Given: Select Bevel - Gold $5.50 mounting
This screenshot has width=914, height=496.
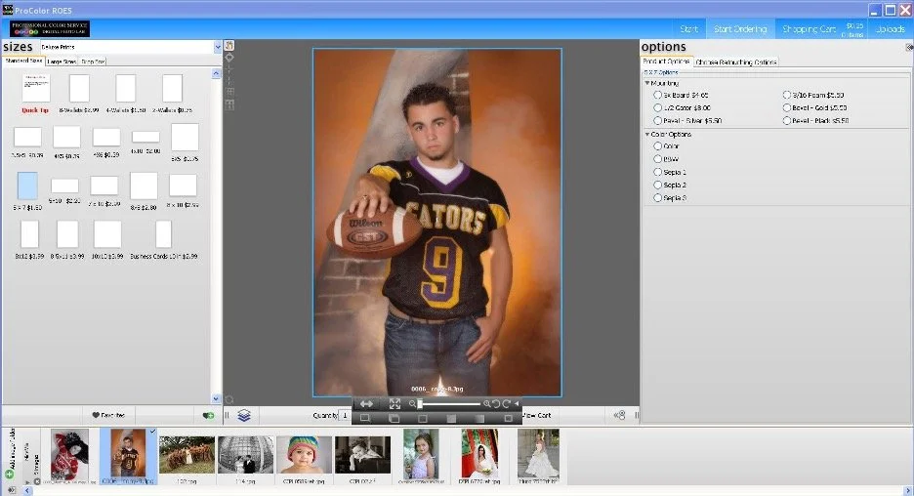Looking at the screenshot, I should 786,107.
